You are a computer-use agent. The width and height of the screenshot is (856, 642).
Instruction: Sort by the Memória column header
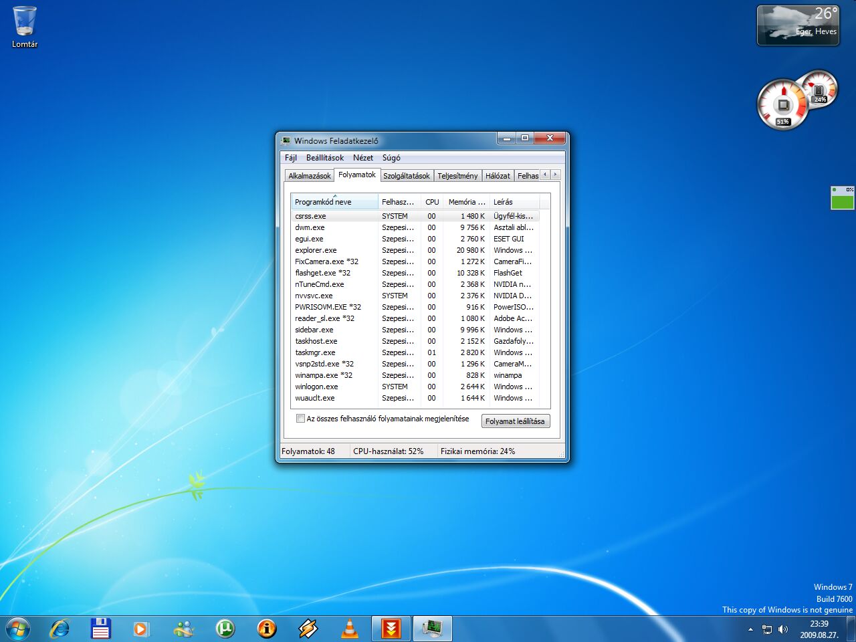pos(467,202)
